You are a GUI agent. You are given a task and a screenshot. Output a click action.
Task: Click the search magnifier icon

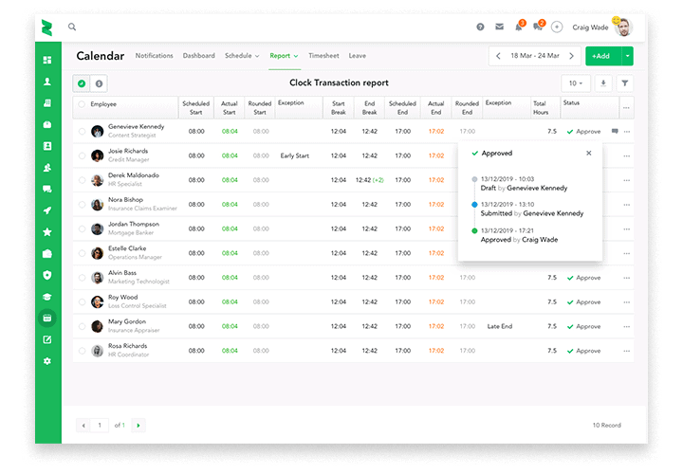pos(72,27)
